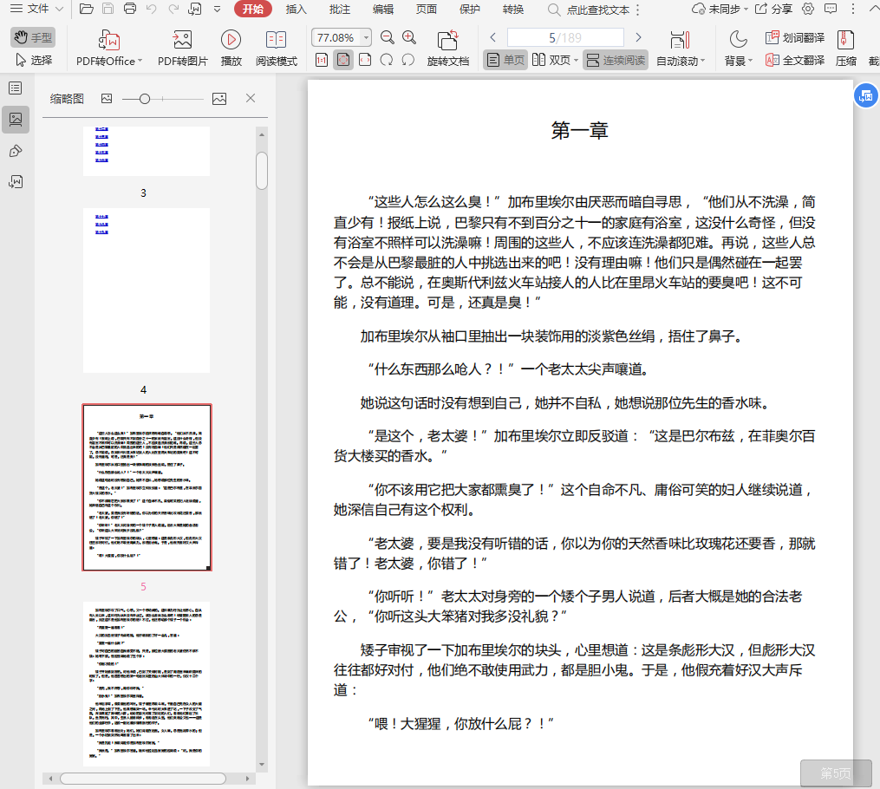
Task: Click the zoom in magnifier icon
Action: tap(409, 37)
